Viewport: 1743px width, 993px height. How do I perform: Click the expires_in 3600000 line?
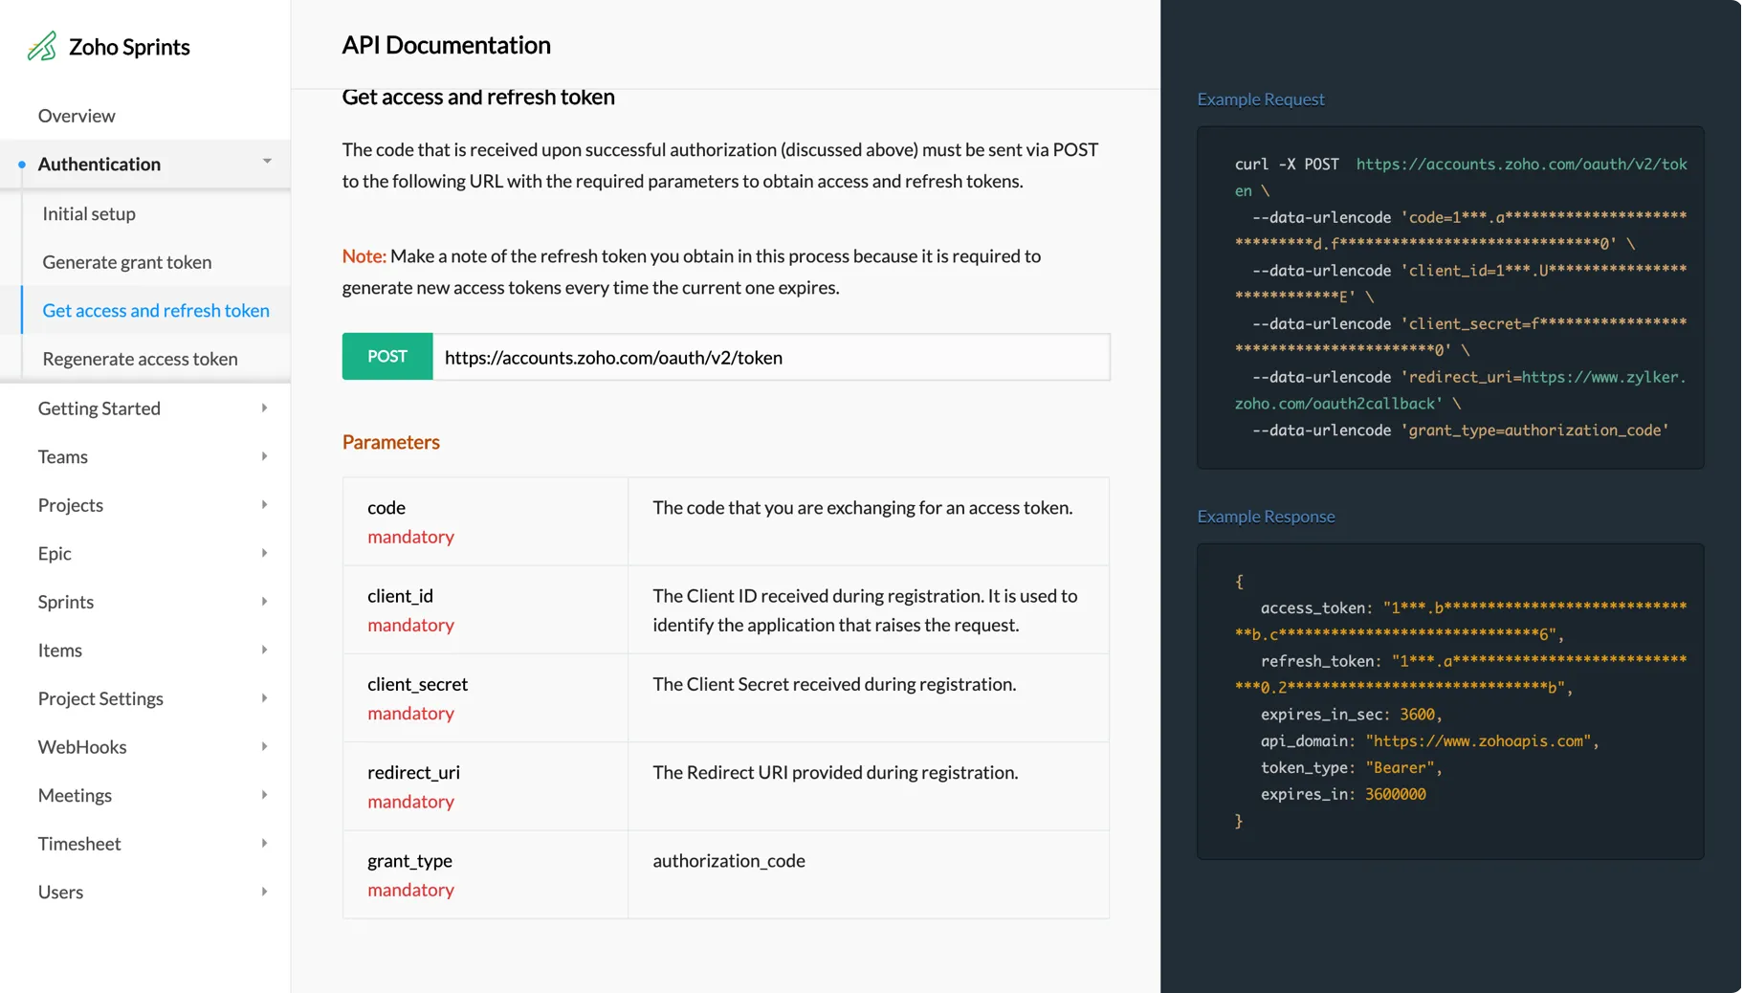1343,794
